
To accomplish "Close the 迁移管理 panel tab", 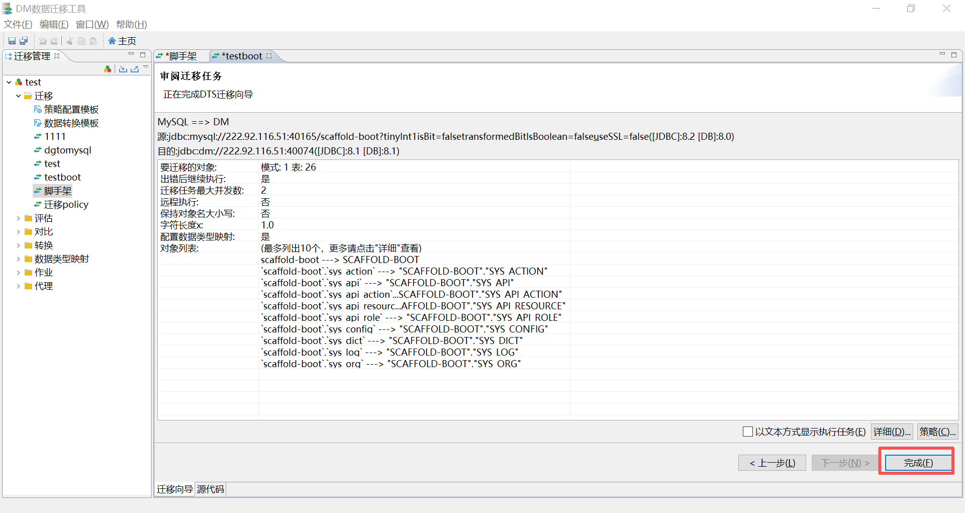I will click(x=57, y=56).
